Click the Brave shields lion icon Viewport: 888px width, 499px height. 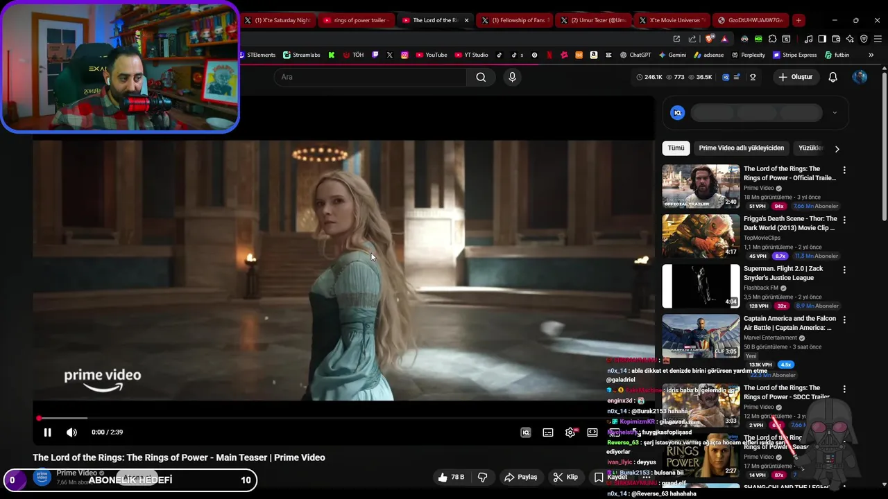pyautogui.click(x=709, y=39)
